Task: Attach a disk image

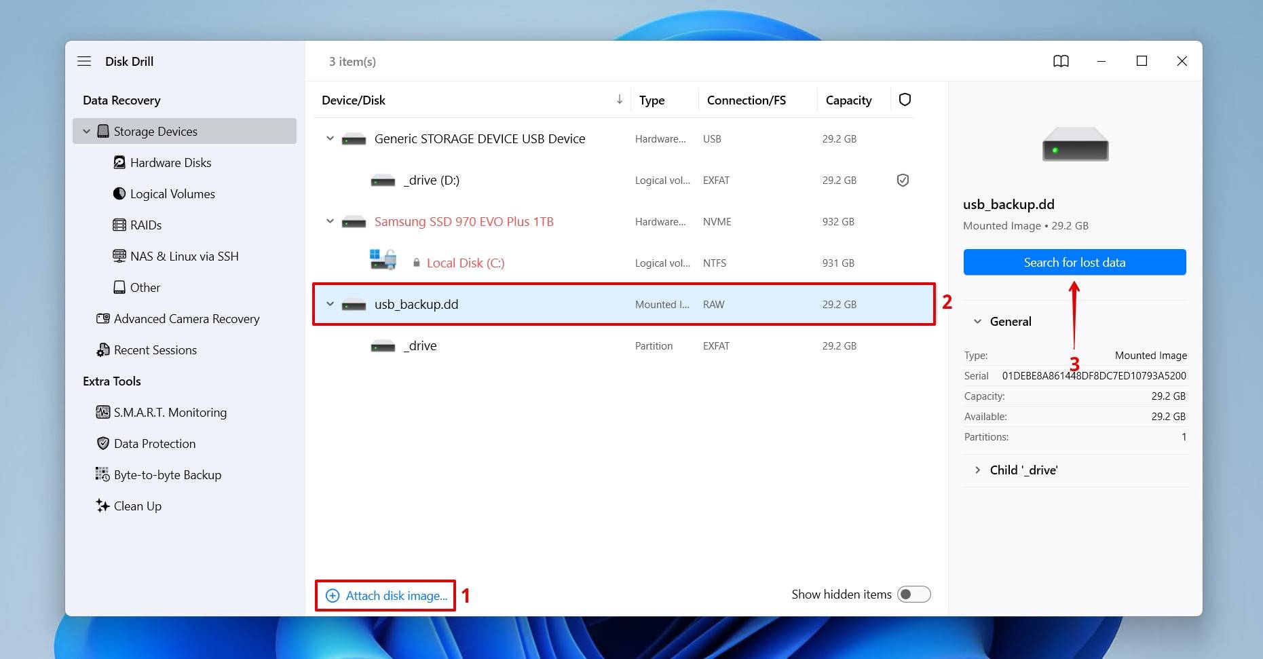Action: coord(385,595)
